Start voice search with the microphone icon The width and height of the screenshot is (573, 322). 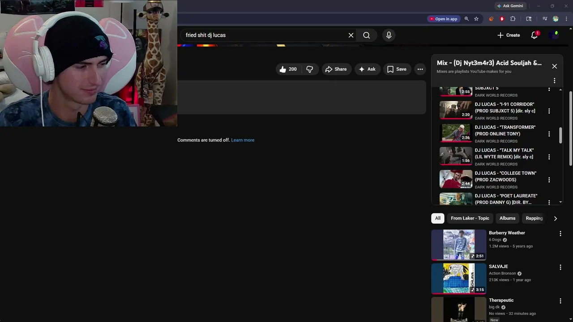click(x=389, y=35)
